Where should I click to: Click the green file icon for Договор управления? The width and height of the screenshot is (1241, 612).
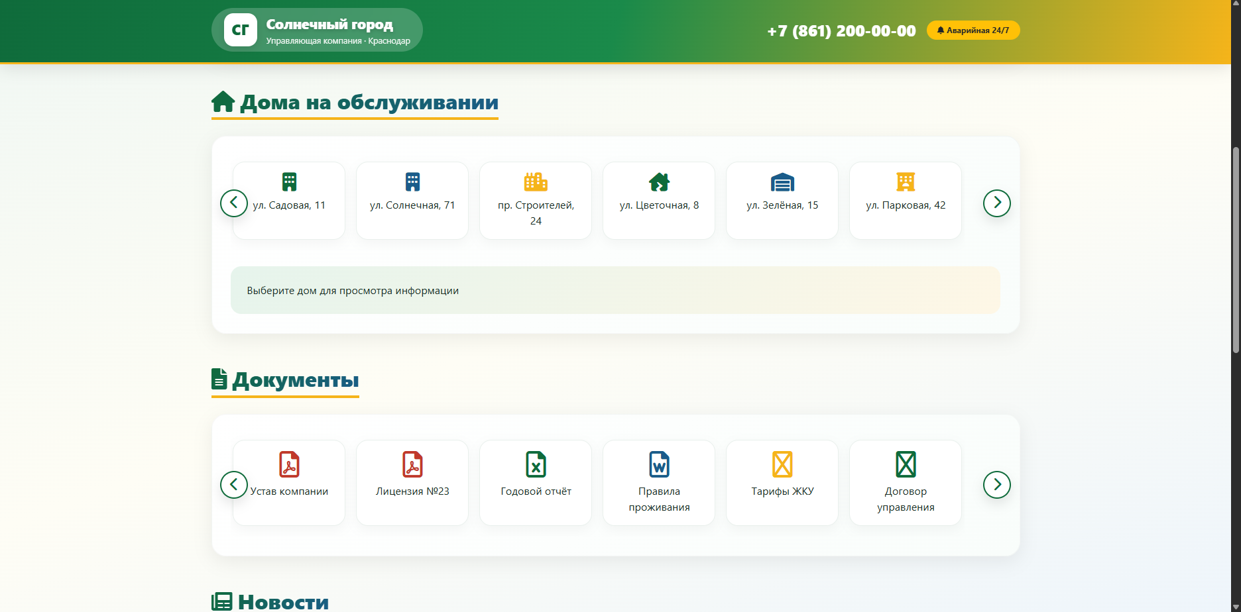click(906, 464)
